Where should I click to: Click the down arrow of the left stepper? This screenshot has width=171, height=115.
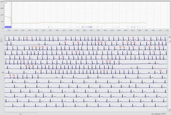[x=1, y=41]
